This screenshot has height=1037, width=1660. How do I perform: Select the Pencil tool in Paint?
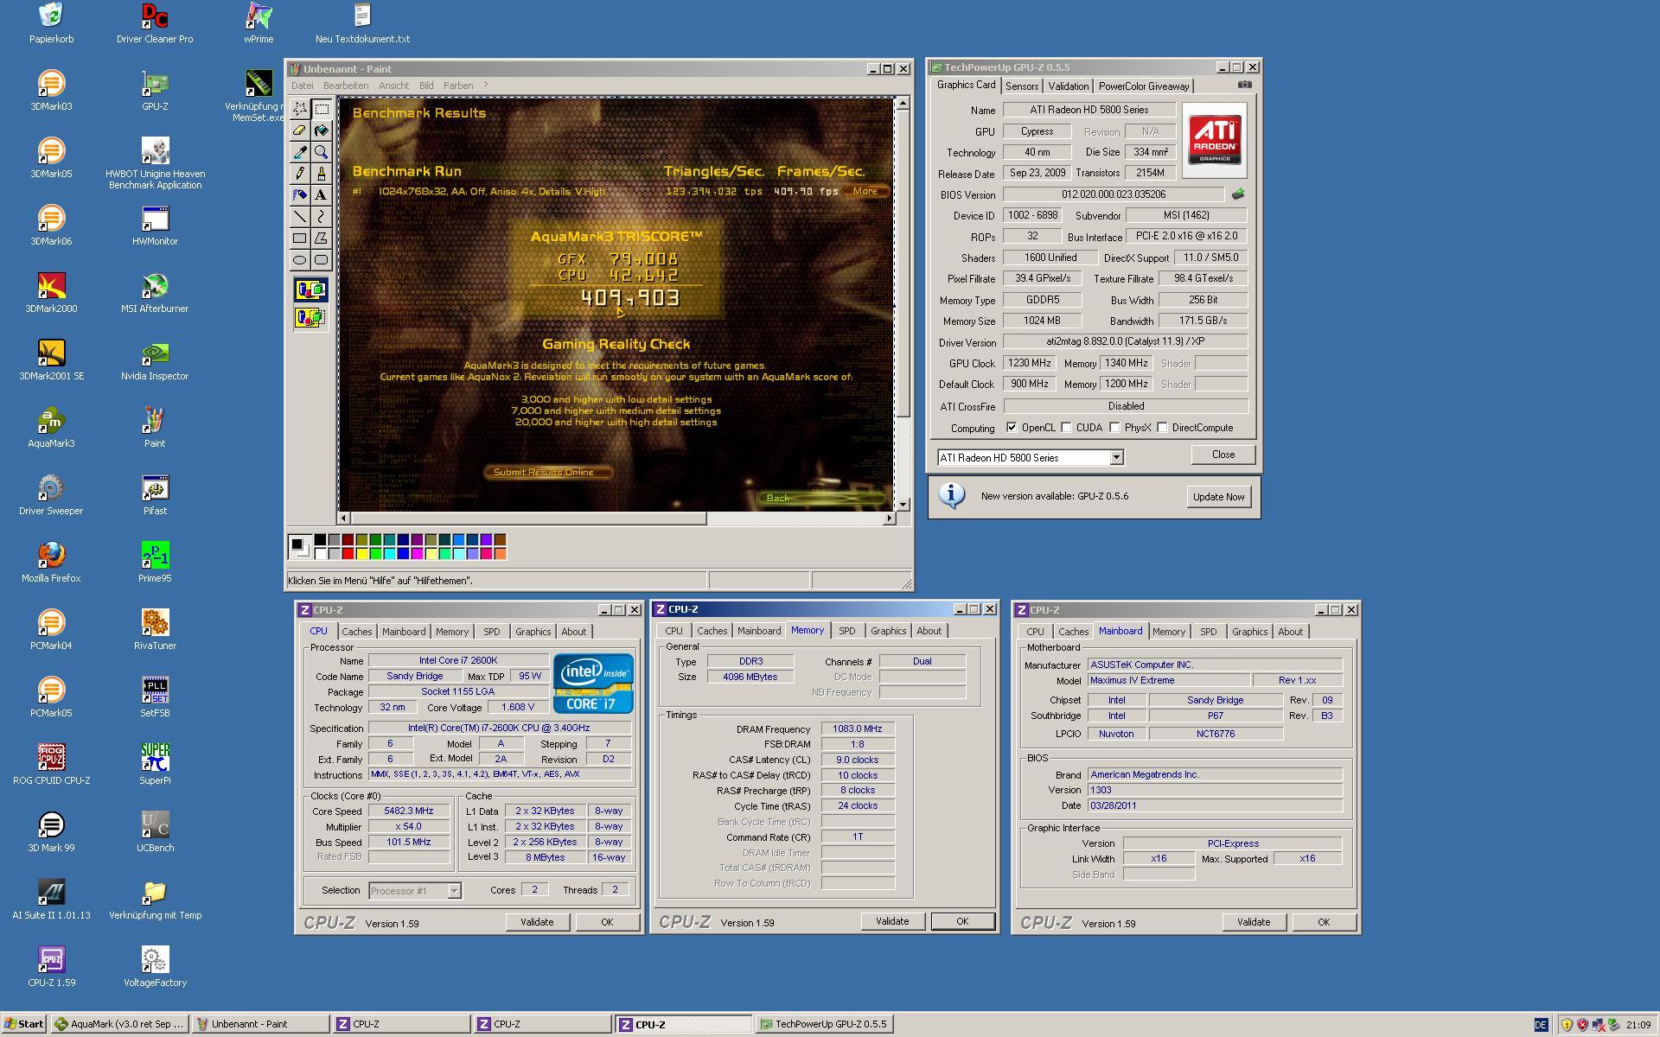[300, 174]
